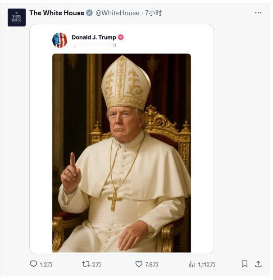The width and height of the screenshot is (273, 280).
Task: Open The White House display name link
Action: [x=57, y=13]
